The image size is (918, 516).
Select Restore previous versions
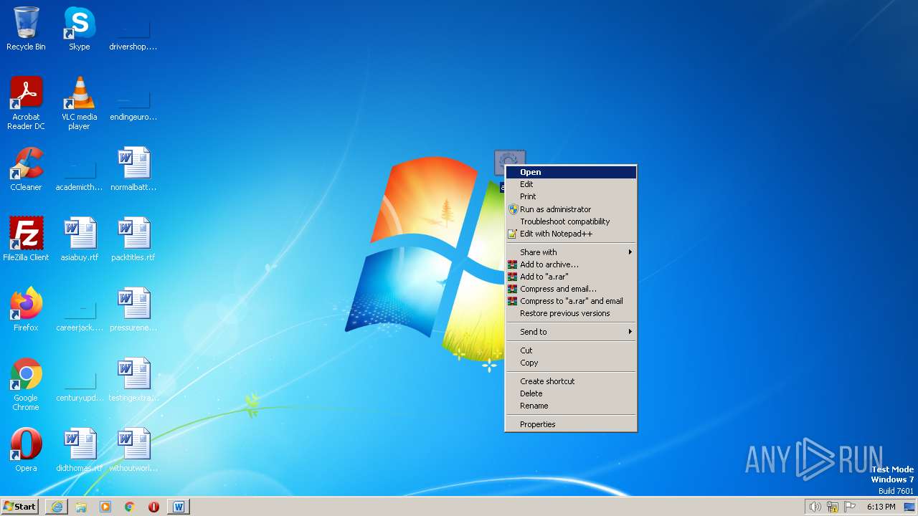click(x=571, y=313)
